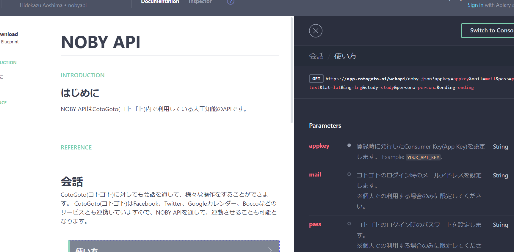The width and height of the screenshot is (514, 252).
Task: Follow the Sign in link
Action: point(475,5)
